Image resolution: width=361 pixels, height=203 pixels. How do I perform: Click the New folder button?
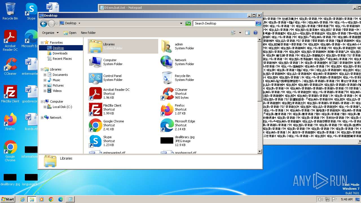coord(88,33)
